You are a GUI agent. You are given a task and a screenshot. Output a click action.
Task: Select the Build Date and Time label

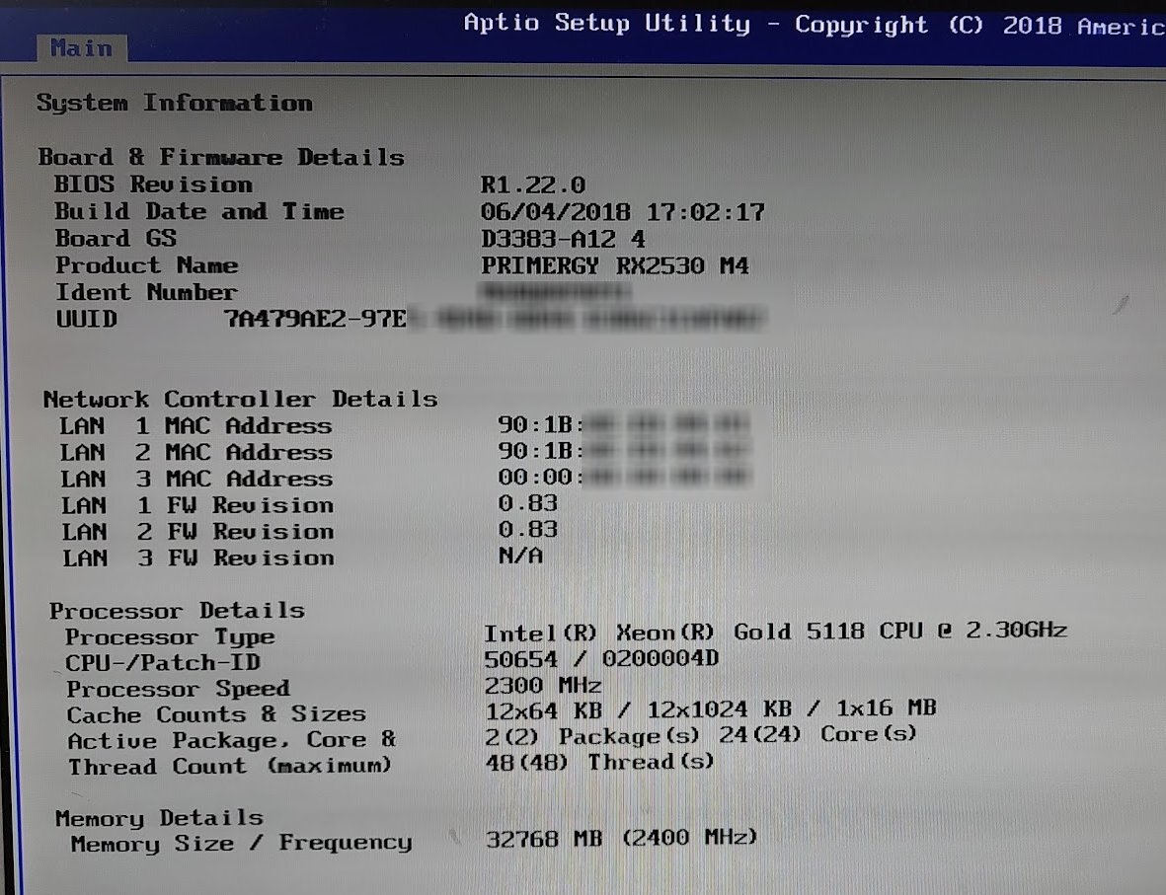pos(199,211)
